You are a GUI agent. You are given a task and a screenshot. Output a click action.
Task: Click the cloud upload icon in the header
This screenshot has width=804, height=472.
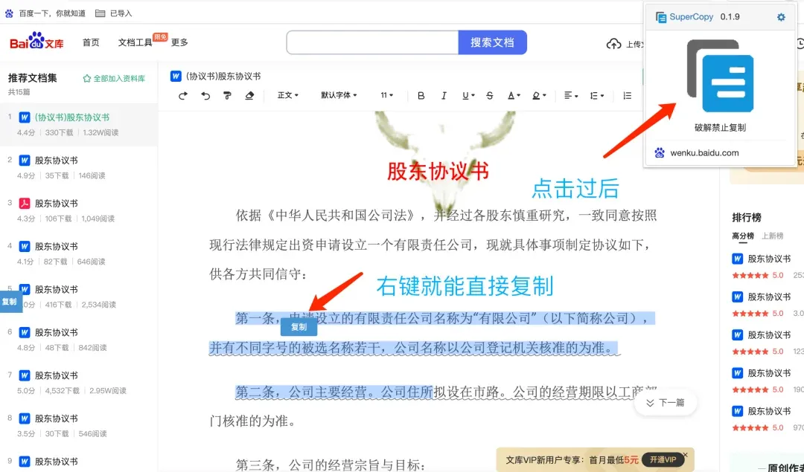(x=613, y=44)
